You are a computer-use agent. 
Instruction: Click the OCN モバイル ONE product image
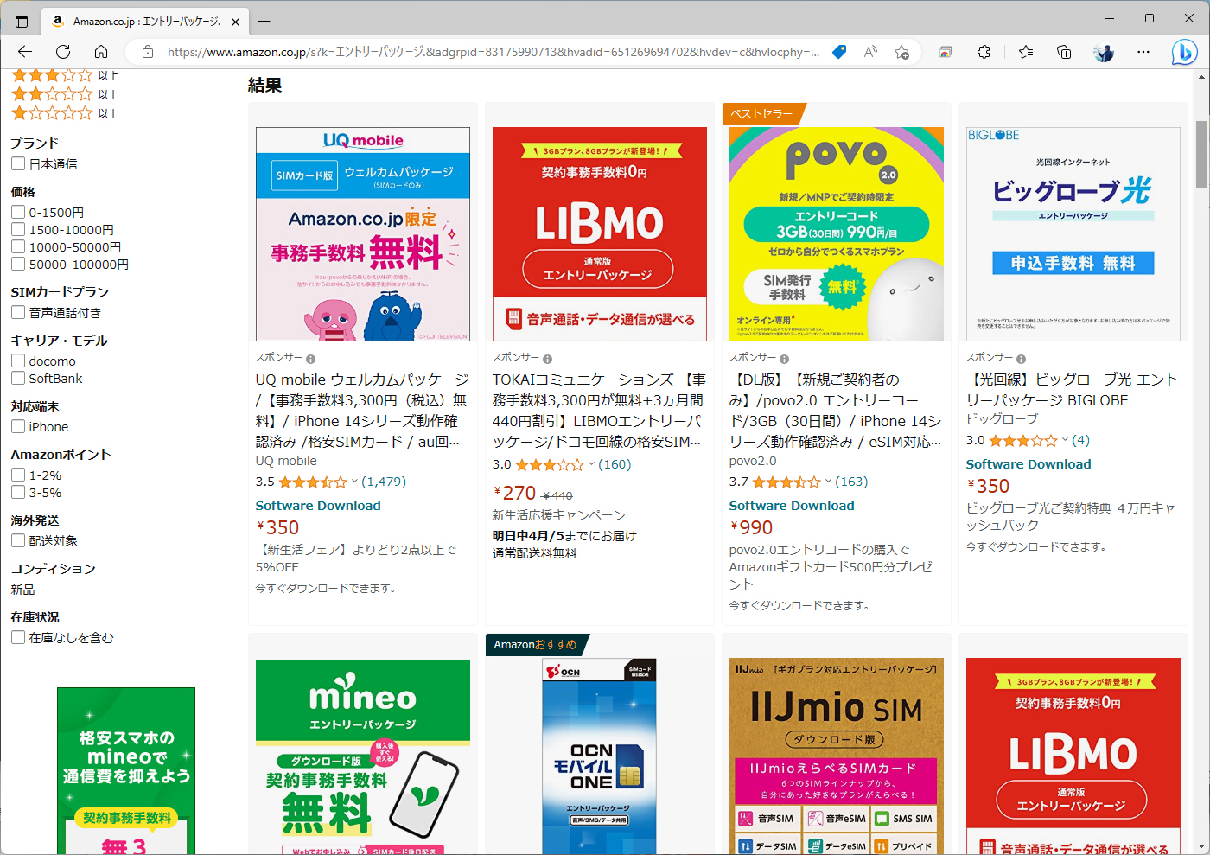(599, 756)
